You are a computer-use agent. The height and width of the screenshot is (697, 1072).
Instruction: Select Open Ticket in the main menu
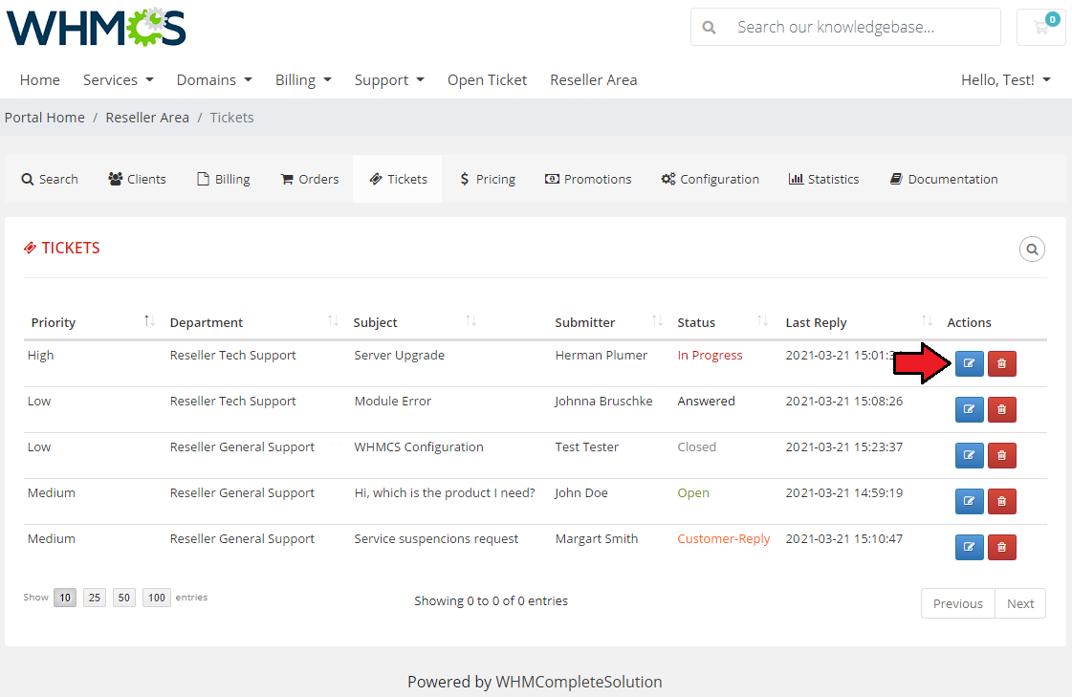tap(487, 80)
